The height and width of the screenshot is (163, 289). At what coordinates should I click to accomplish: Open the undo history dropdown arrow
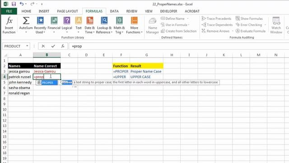coord(26,4)
